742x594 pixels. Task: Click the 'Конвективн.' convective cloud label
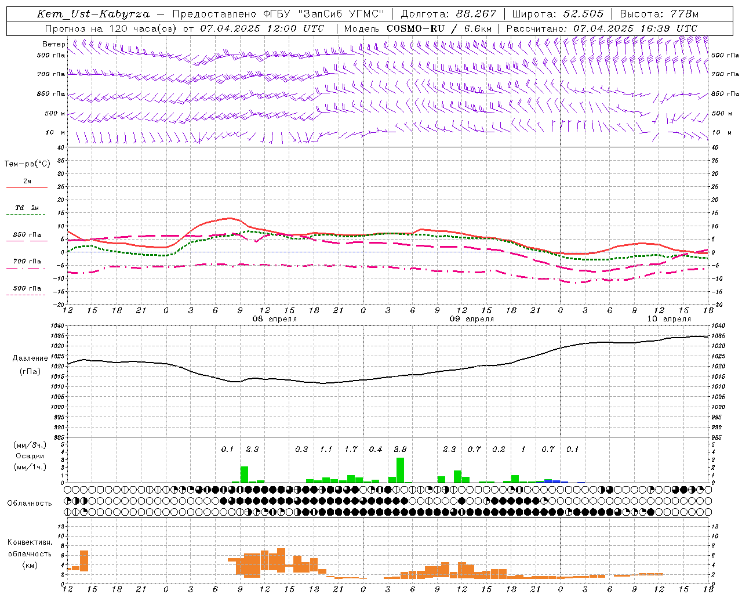click(x=30, y=542)
